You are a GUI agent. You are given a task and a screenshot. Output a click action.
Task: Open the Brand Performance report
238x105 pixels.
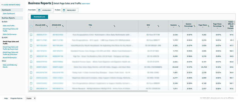(x=10, y=58)
